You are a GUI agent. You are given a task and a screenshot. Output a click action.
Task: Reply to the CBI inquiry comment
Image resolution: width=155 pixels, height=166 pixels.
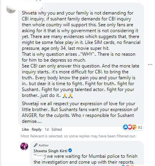click(36, 130)
